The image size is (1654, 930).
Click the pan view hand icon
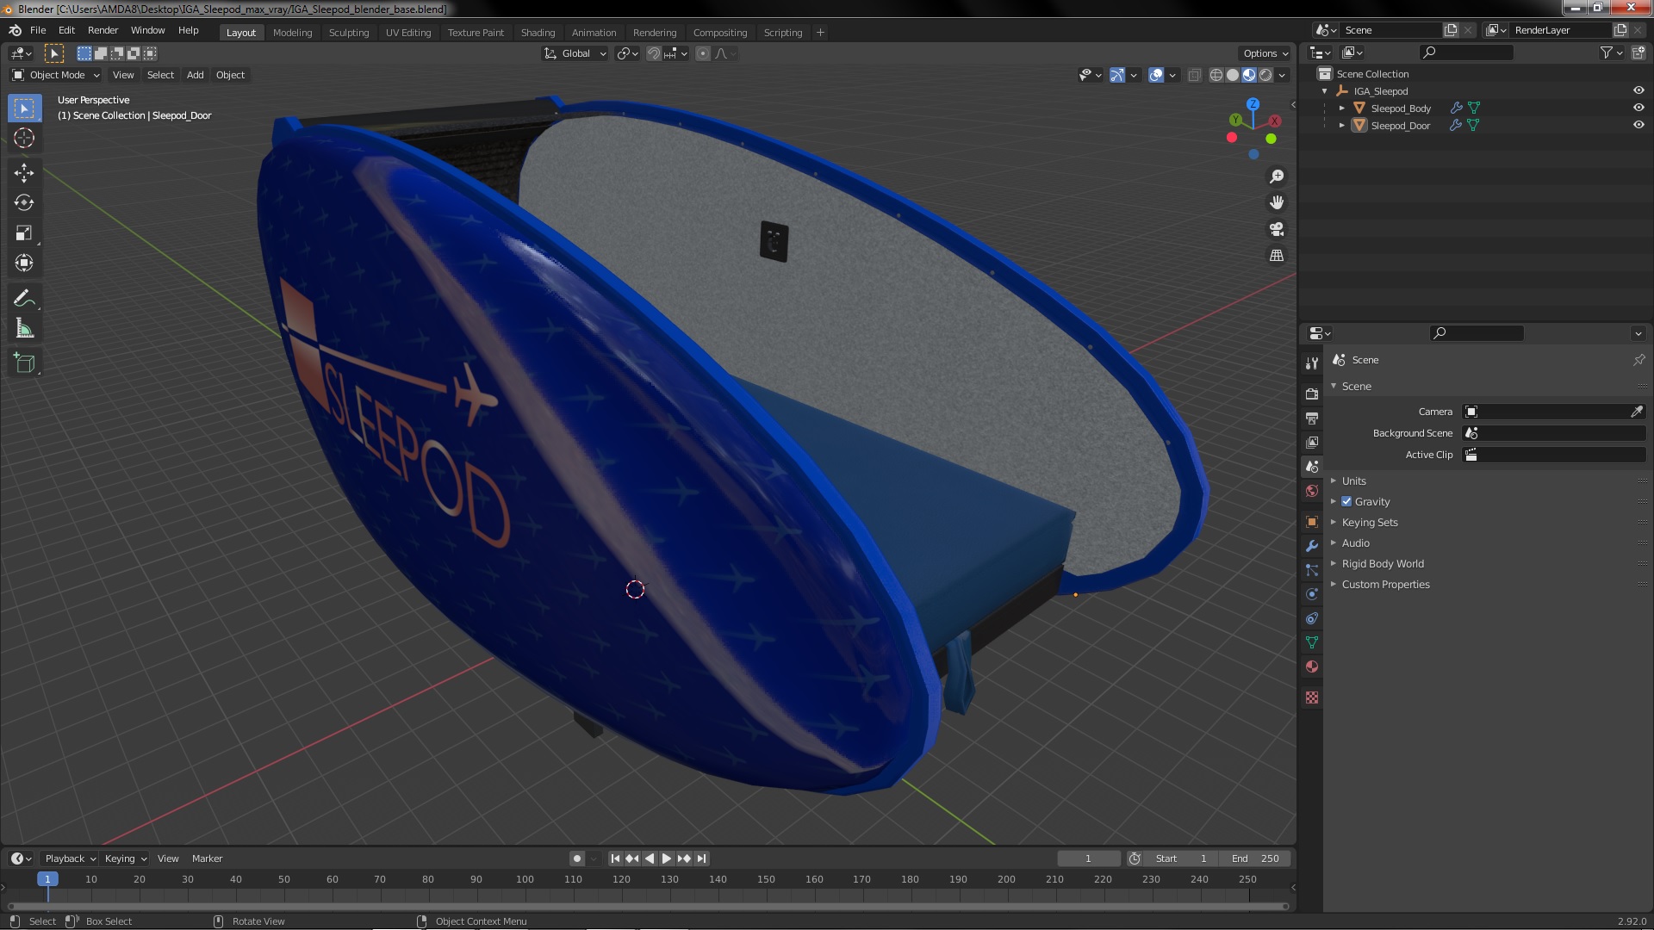click(x=1277, y=202)
